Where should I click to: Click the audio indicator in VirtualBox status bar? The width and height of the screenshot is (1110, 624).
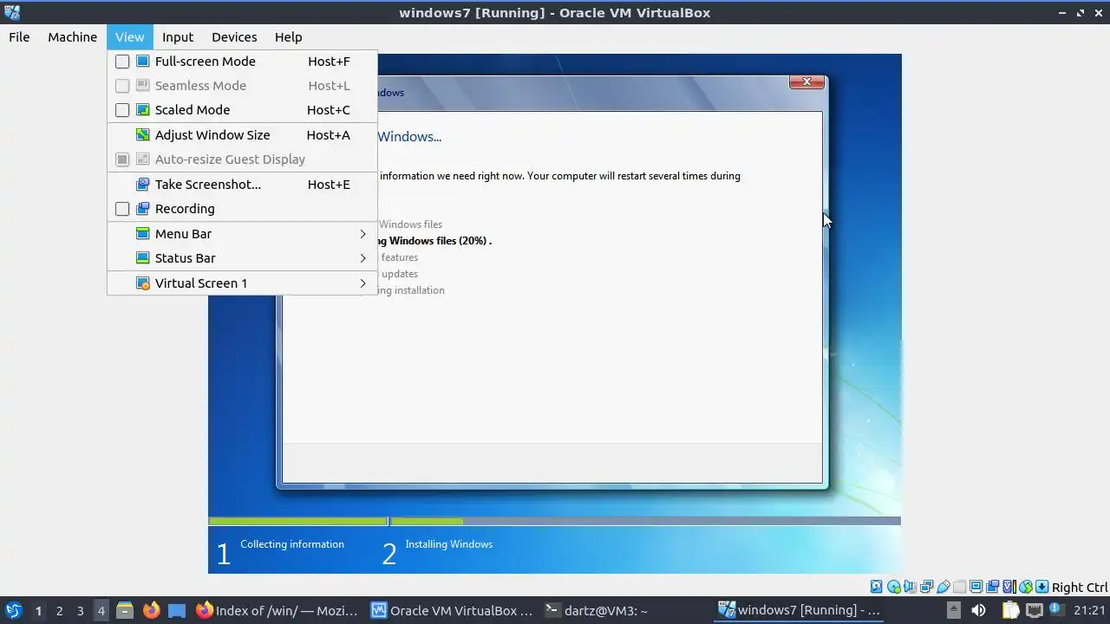(911, 587)
